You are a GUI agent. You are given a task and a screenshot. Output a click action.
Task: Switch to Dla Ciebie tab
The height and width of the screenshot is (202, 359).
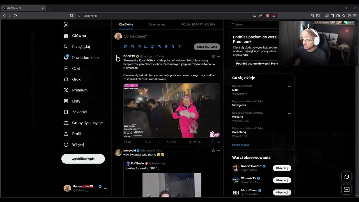point(126,24)
